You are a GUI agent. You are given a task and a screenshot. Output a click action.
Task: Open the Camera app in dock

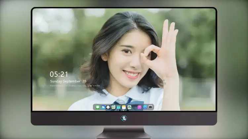(x=150, y=107)
